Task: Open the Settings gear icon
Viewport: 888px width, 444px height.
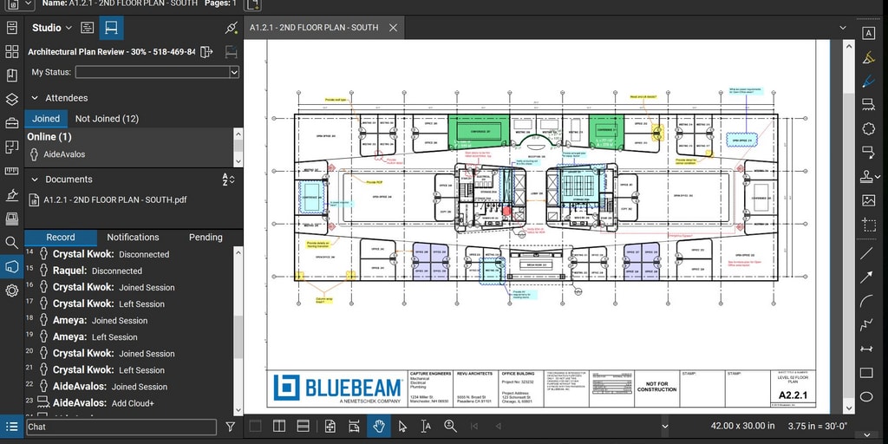Action: [12, 291]
